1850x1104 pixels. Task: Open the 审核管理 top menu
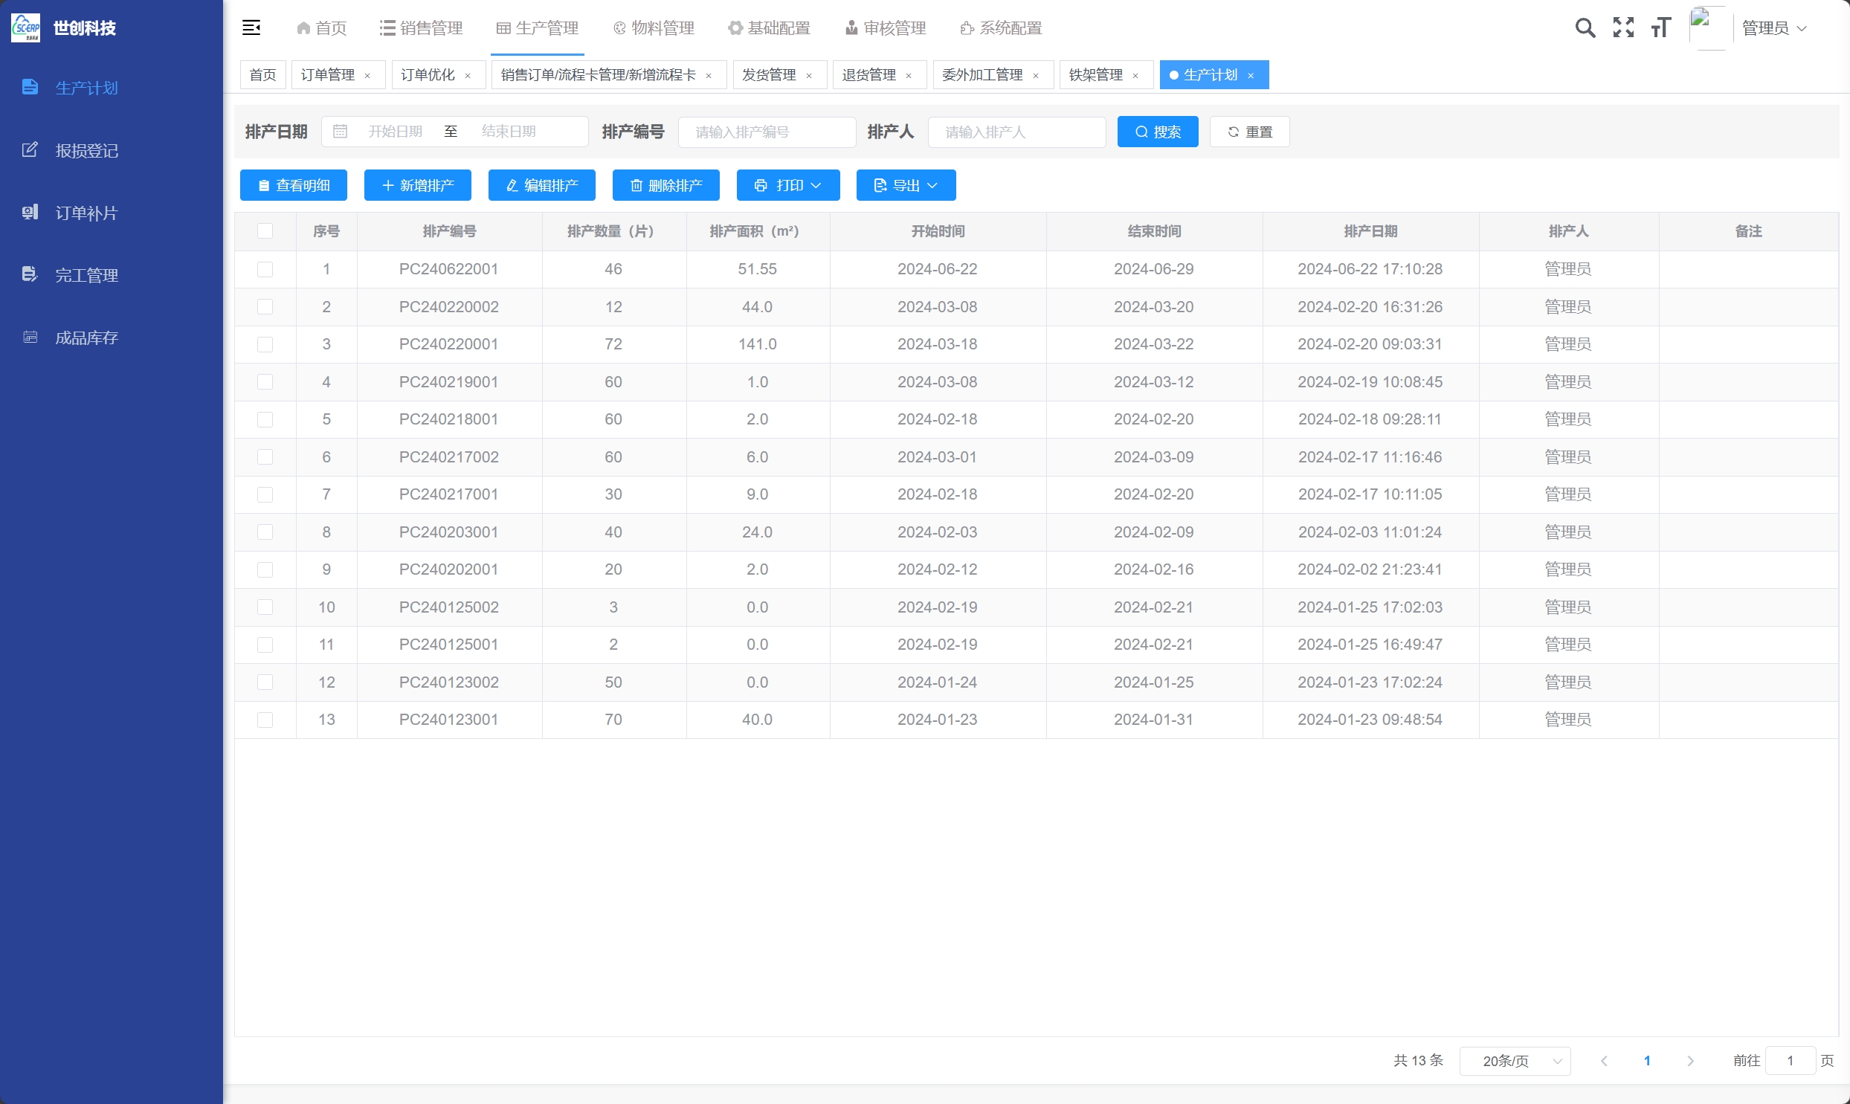885,28
